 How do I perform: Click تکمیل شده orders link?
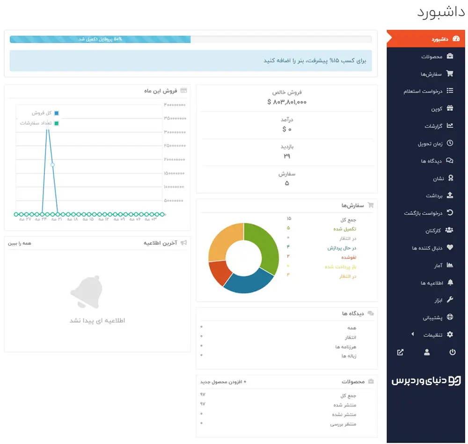[345, 229]
